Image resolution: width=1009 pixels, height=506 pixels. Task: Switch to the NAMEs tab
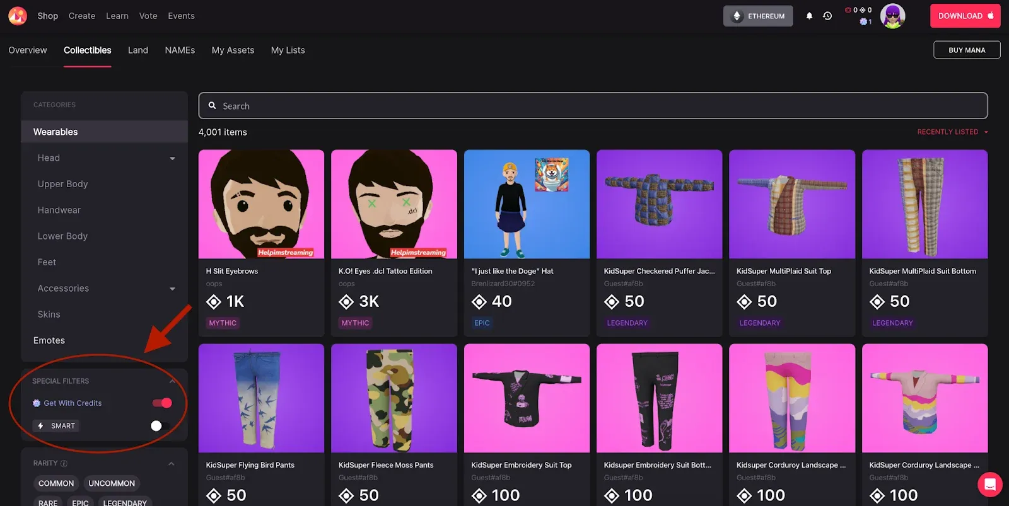180,50
